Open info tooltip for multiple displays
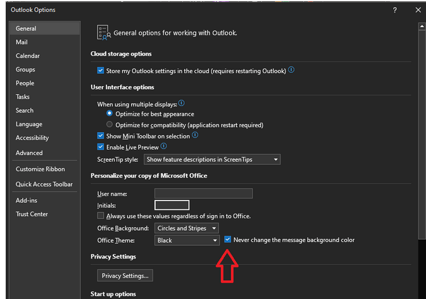The image size is (426, 299). pyautogui.click(x=182, y=103)
